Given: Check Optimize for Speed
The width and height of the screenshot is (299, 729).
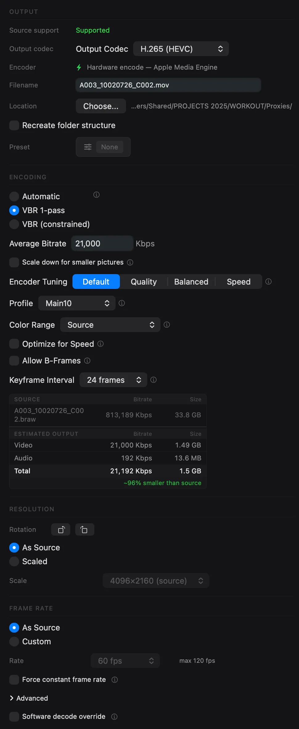Looking at the screenshot, I should [x=14, y=344].
